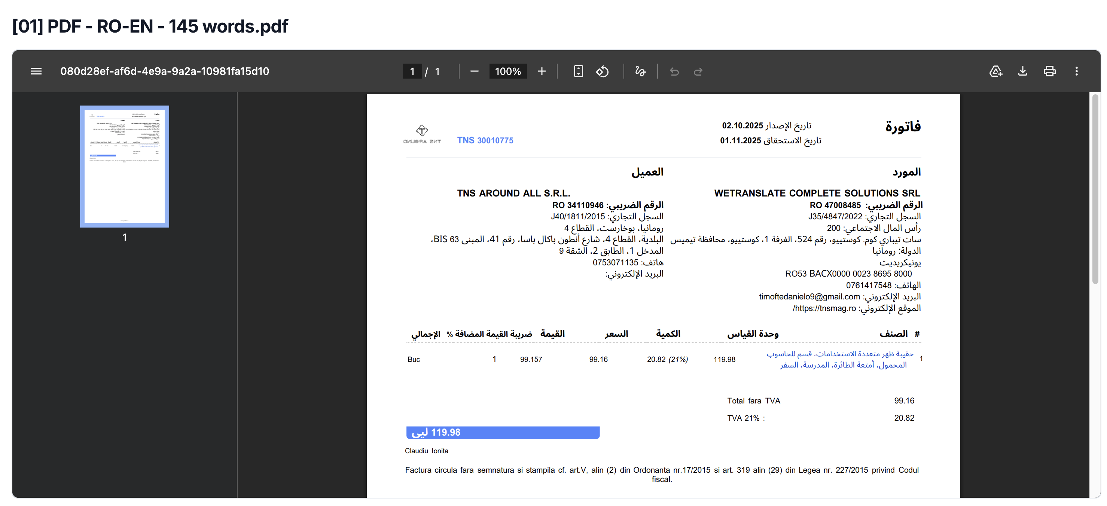Screen dimensions: 1107x506
Task: Open the annotation drawing tool
Action: click(x=640, y=71)
